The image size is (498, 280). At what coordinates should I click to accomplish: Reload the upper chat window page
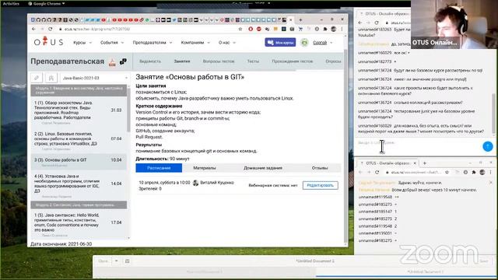377,23
